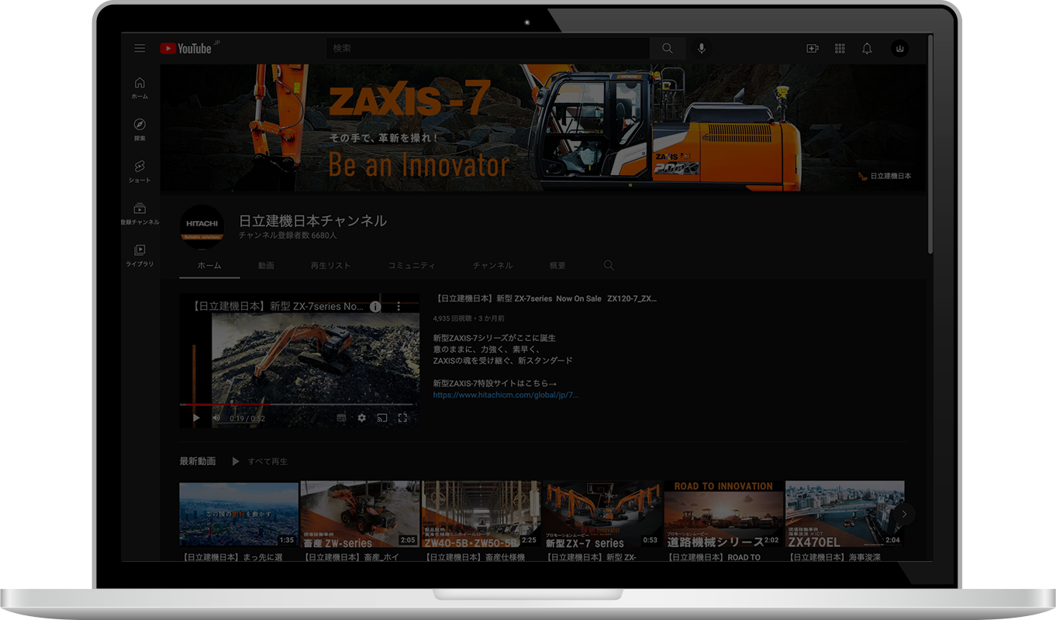1056x620 pixels.
Task: Select the ホーム tab
Action: pyautogui.click(x=209, y=265)
